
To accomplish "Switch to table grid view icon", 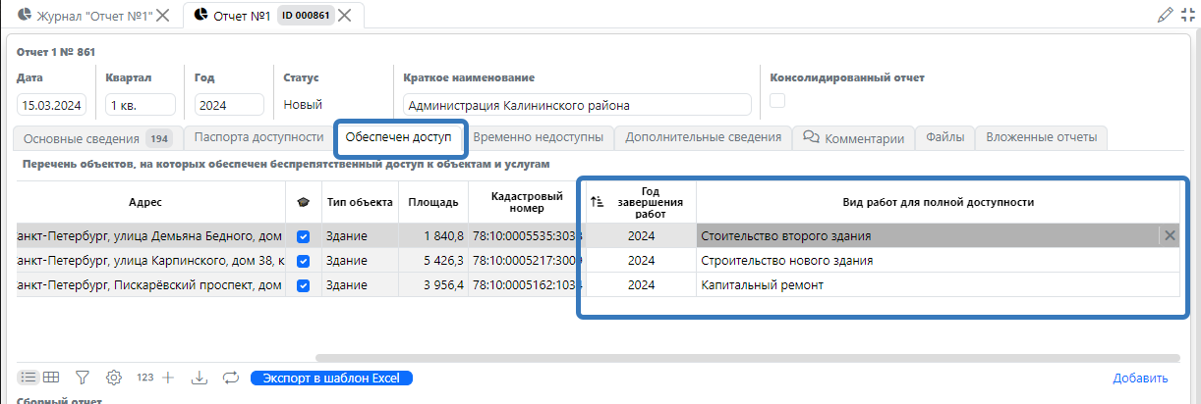I will (x=51, y=378).
